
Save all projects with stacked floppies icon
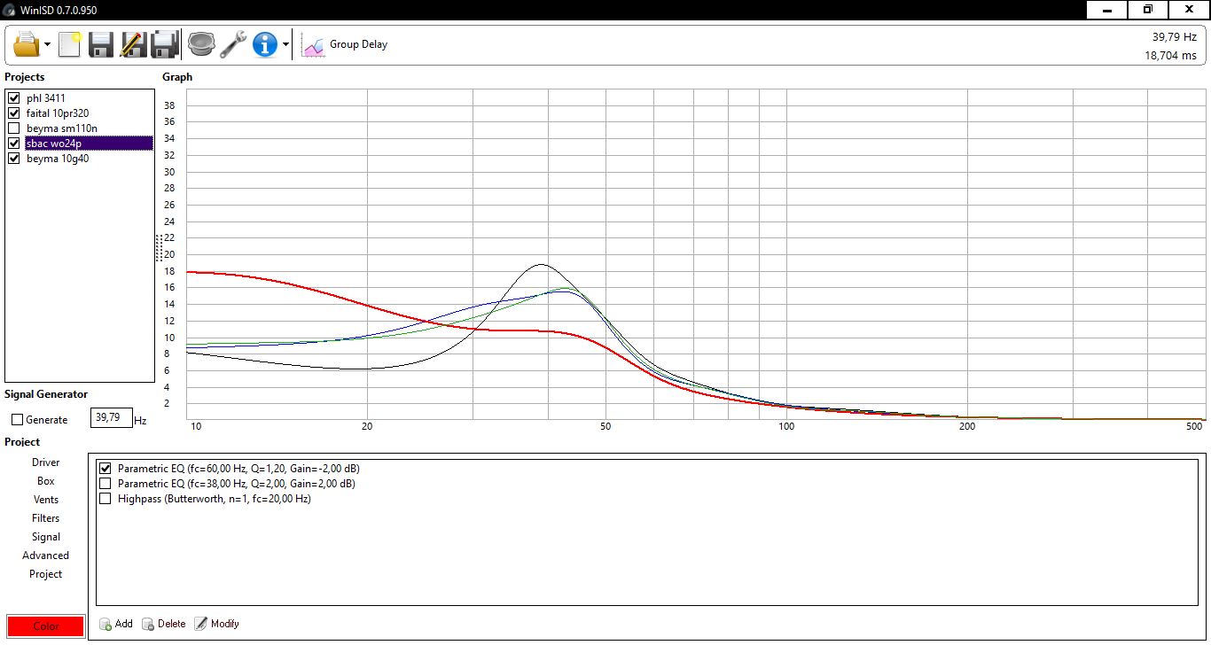(165, 44)
